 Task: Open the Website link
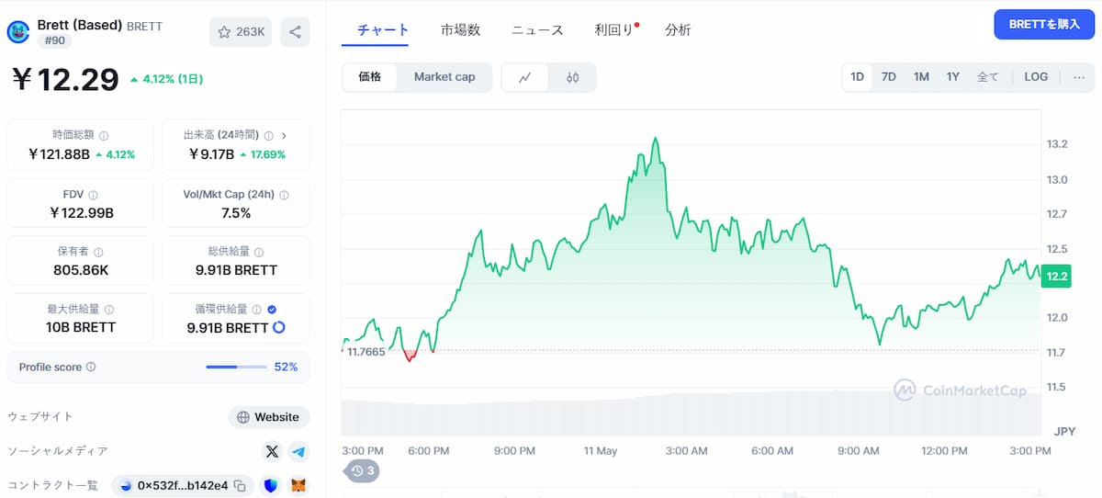pos(268,417)
